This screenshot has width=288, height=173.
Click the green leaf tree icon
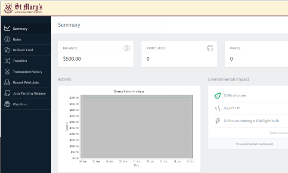[218, 96]
